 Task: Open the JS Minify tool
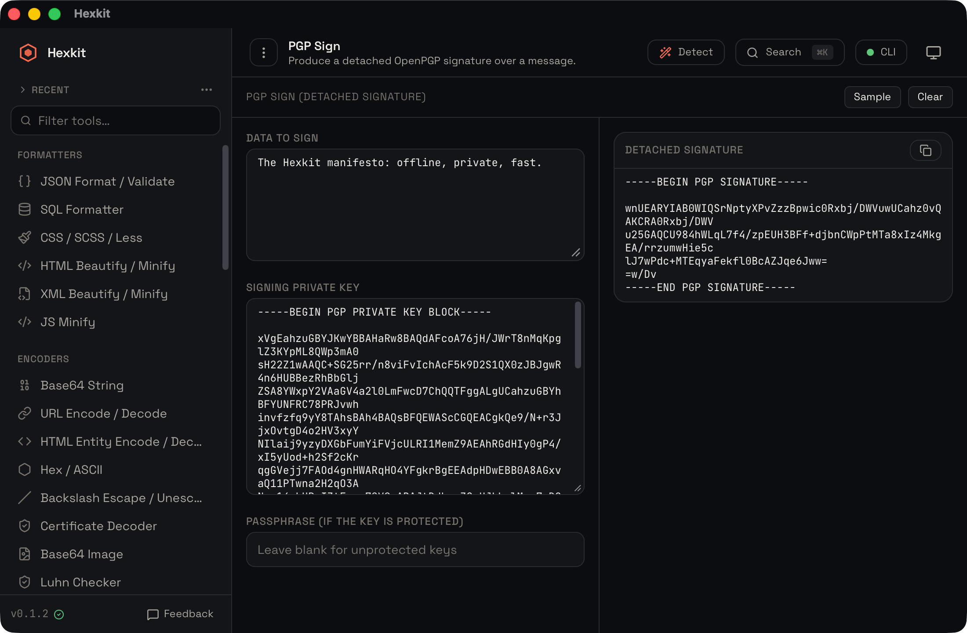coord(116,322)
